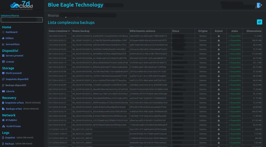Click lock icon for 05/1/2024 02:05:21 backup
Image resolution: width=266 pixels, height=147 pixels.
point(219,103)
